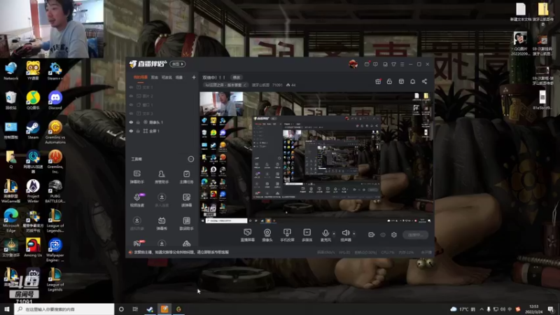
Task: Toggle visibility of 文本 3 source
Action: tap(131, 113)
